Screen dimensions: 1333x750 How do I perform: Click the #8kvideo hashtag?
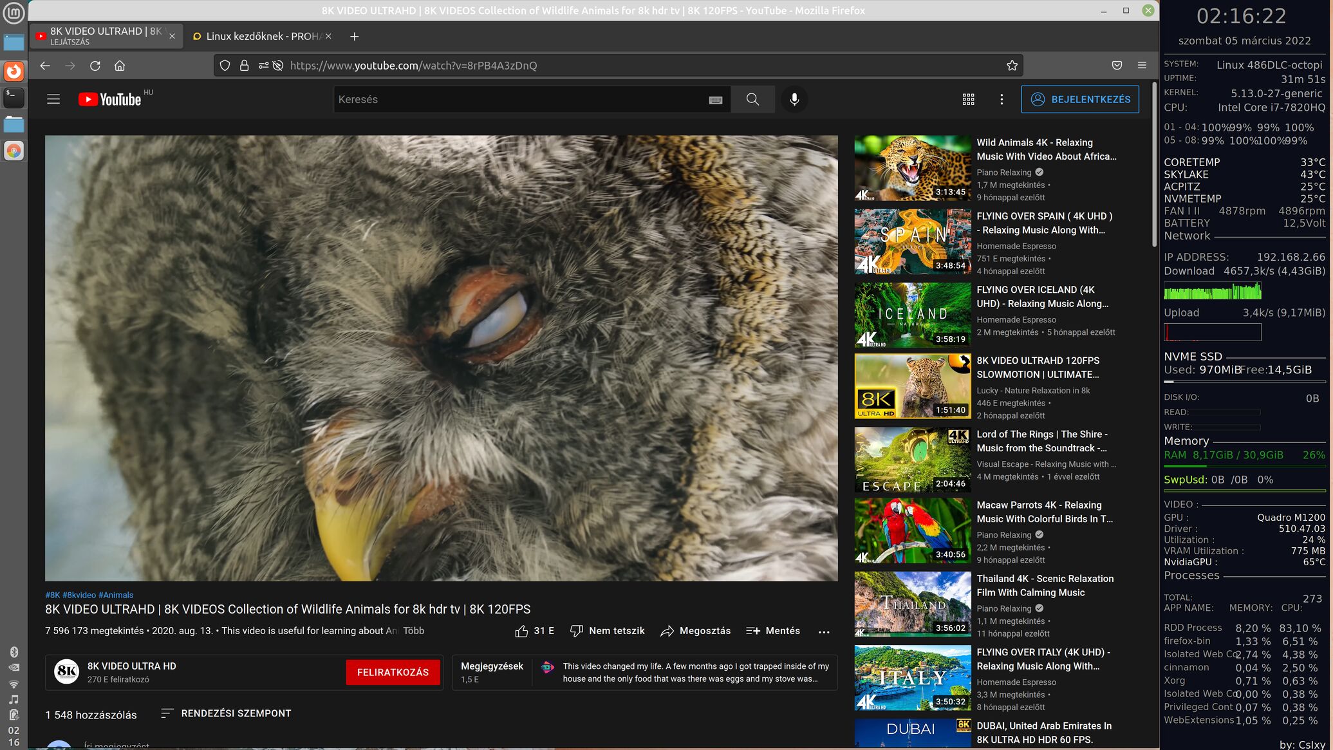pos(79,595)
